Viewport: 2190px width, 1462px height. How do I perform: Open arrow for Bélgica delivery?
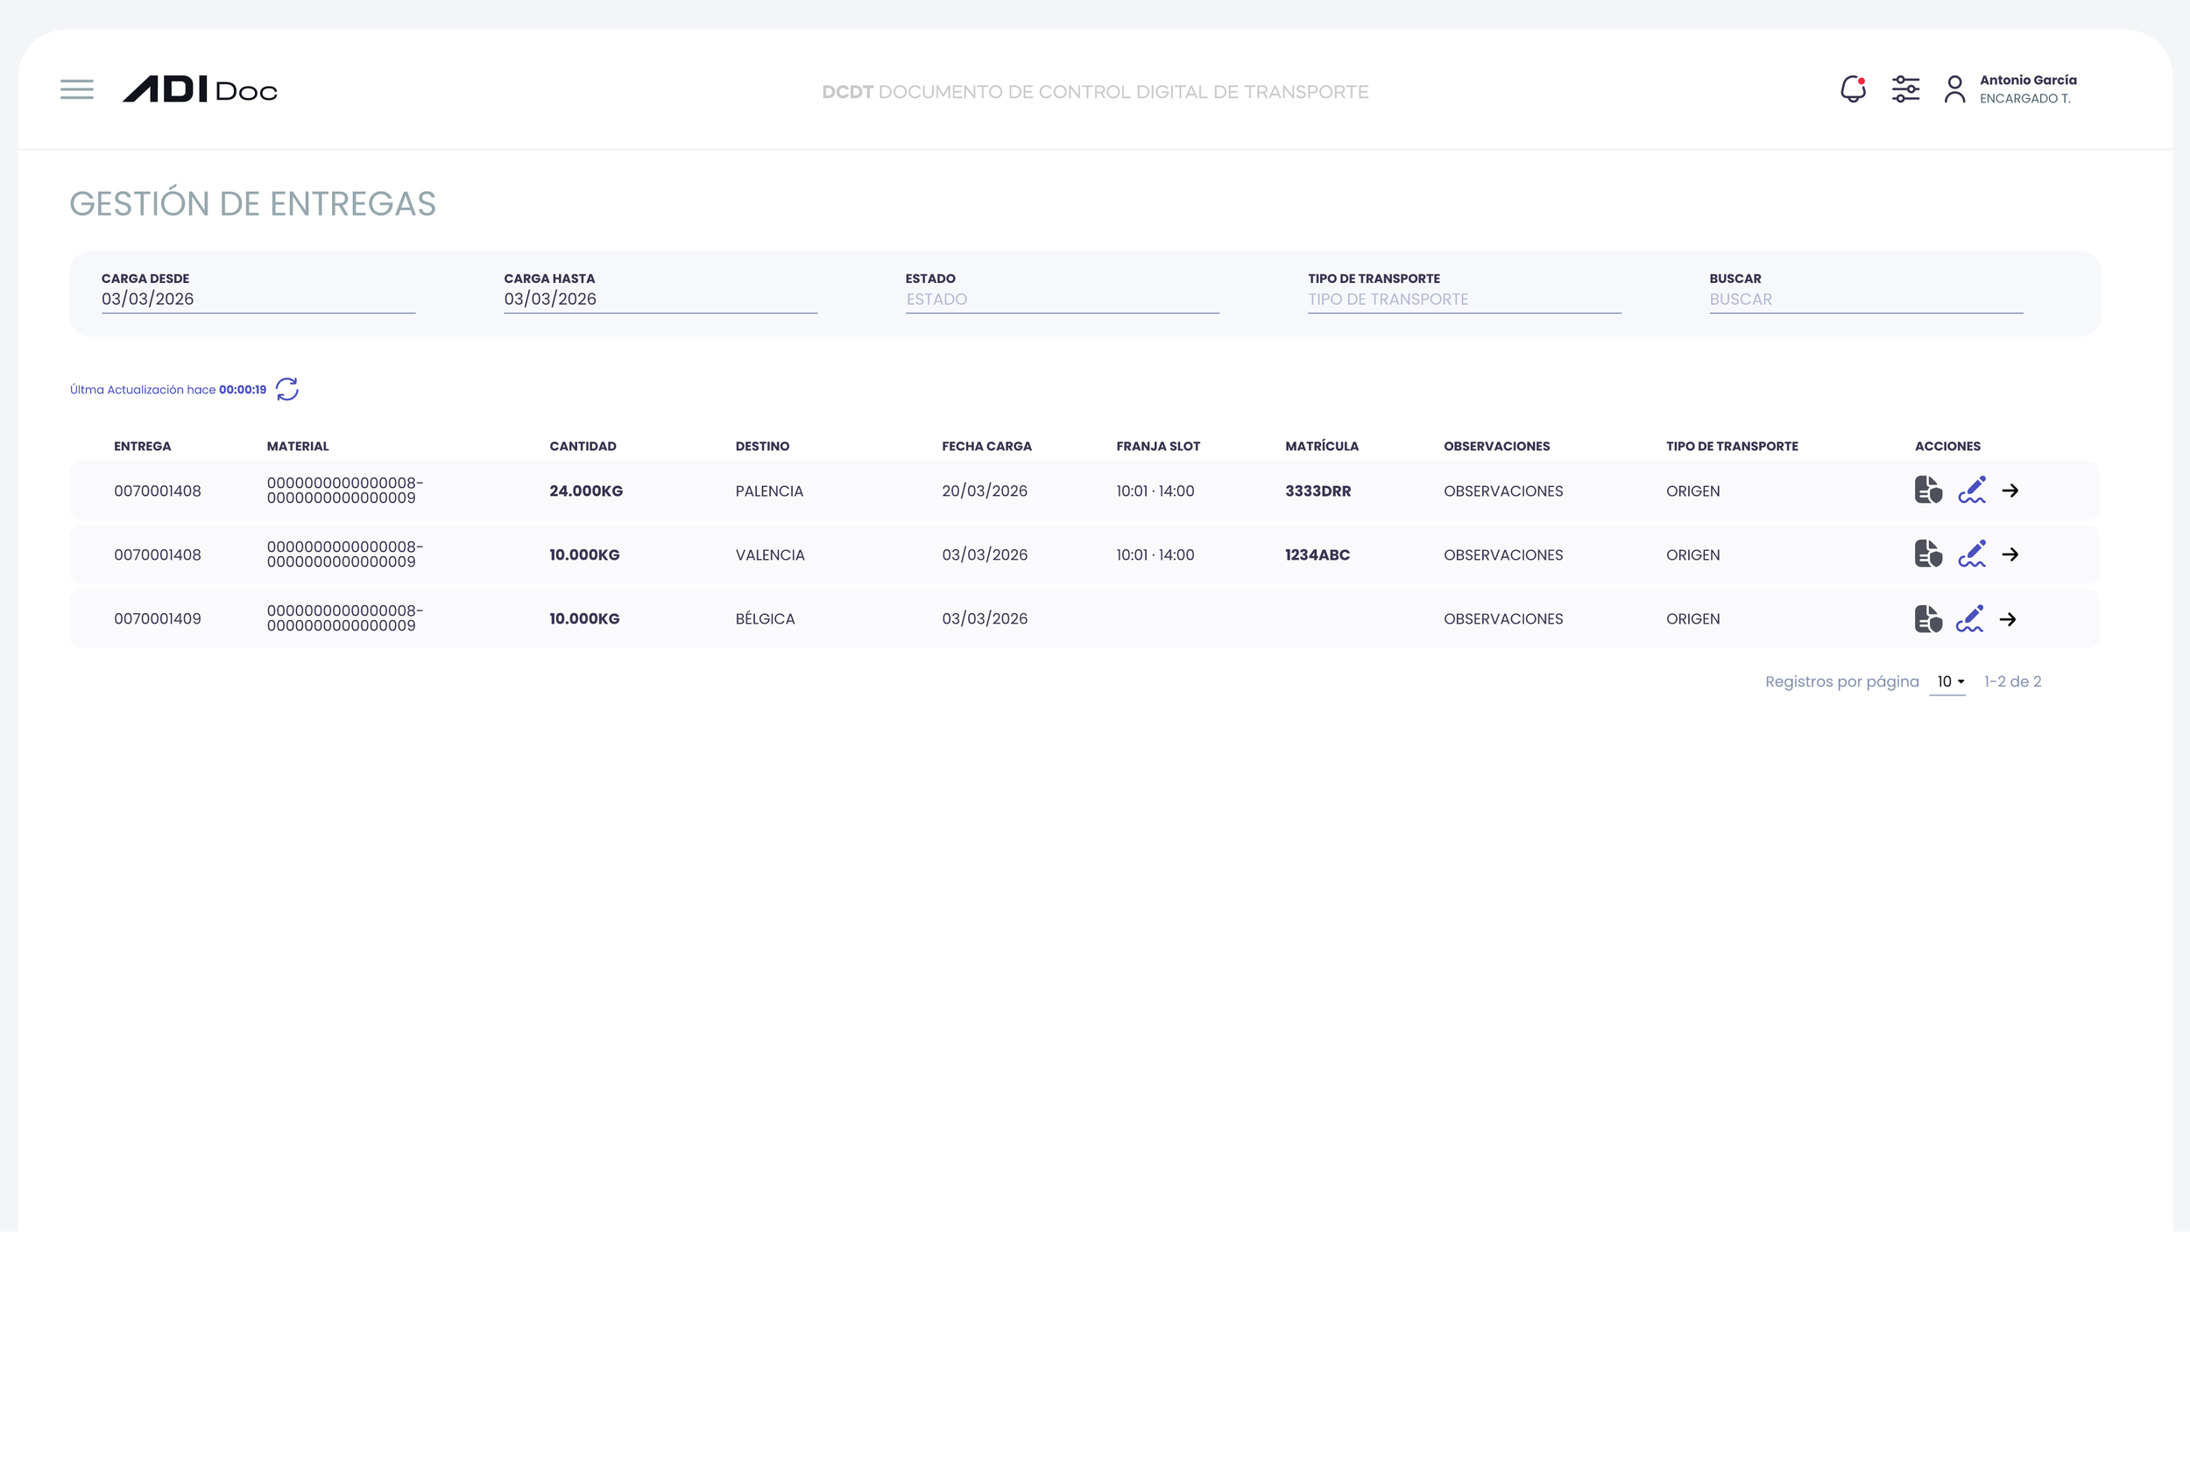2008,619
